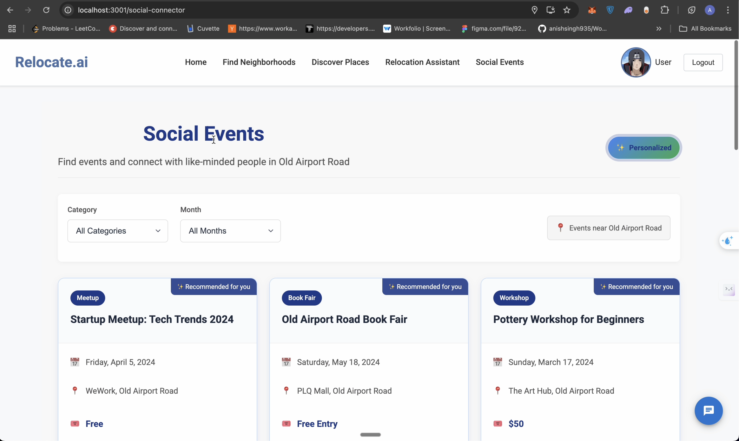Screen dimensions: 739x441
Task: Open Workfolio | Screen... bookmark
Action: (417, 29)
